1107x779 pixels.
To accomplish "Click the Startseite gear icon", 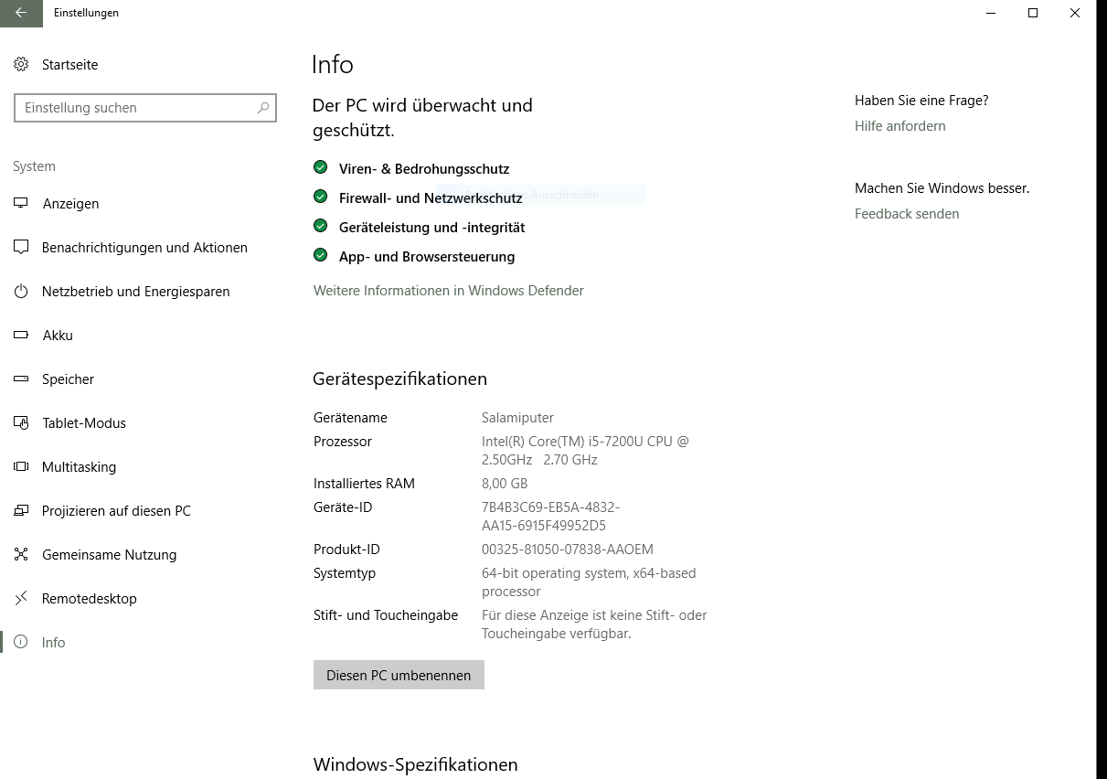I will (21, 65).
